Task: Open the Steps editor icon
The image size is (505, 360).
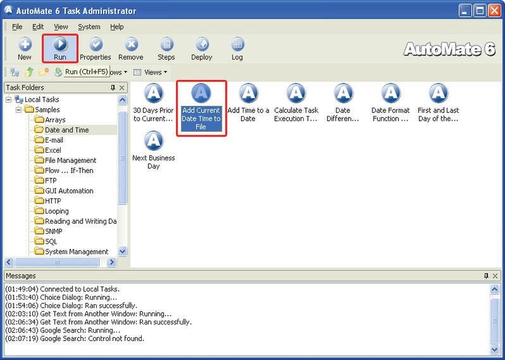Action: [x=166, y=48]
